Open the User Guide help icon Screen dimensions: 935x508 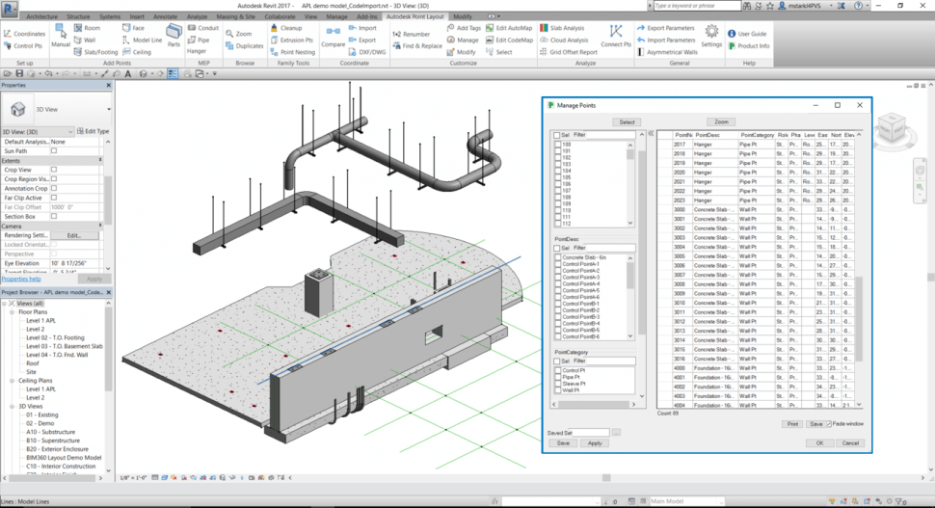point(732,34)
